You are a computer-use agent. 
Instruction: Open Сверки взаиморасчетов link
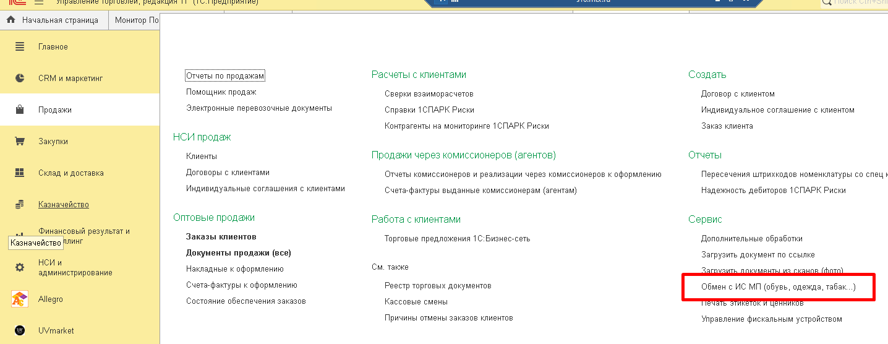click(x=429, y=93)
